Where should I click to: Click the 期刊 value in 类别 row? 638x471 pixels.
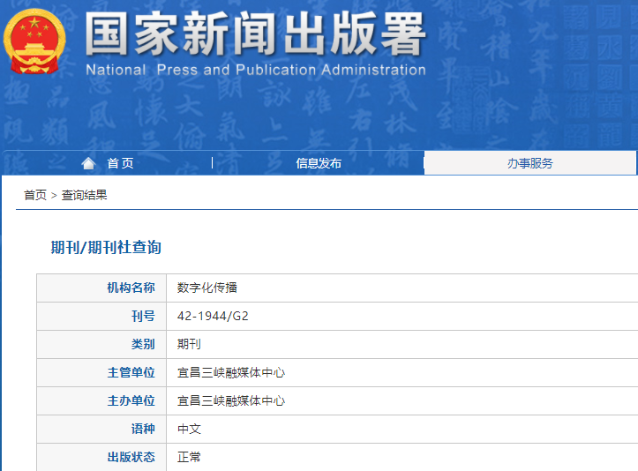189,344
